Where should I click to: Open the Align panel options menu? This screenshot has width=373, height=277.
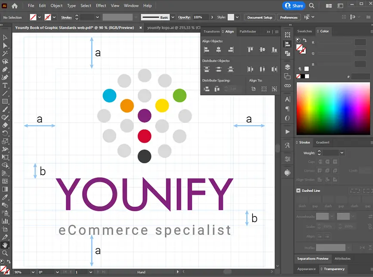click(277, 32)
